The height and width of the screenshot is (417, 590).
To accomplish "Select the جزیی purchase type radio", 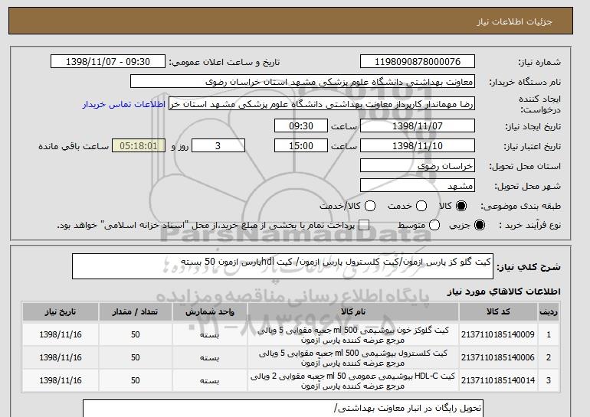I will (x=480, y=225).
